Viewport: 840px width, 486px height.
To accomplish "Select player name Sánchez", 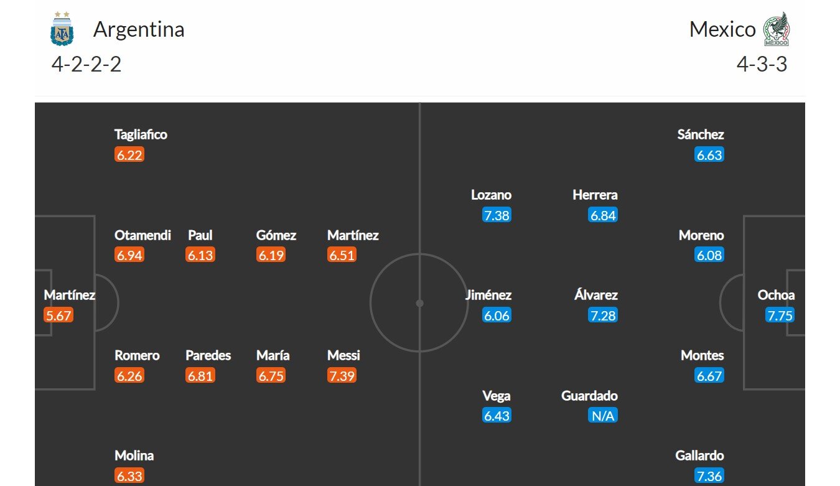I will pos(701,134).
